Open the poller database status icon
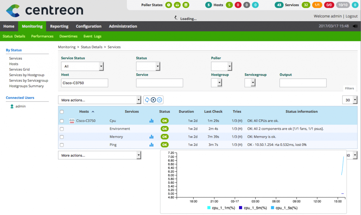361x215 pixels. (186, 5)
